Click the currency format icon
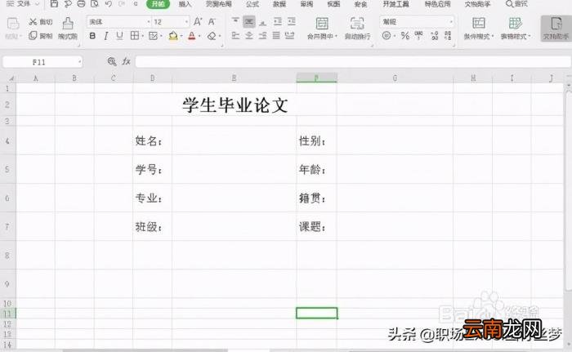Viewport: 572px width, 352px height. click(387, 35)
